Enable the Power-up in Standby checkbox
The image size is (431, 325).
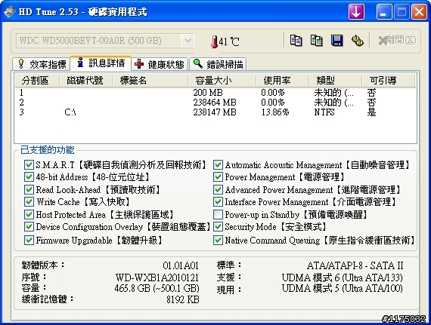[218, 215]
